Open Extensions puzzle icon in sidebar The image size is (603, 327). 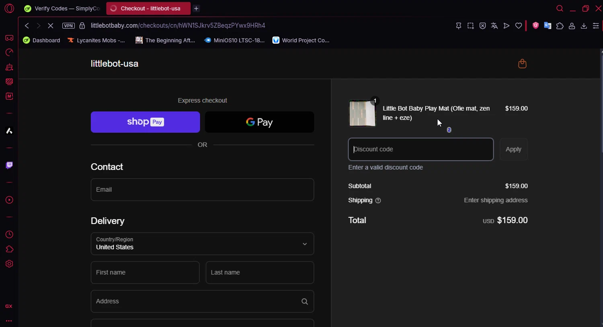coord(9,249)
